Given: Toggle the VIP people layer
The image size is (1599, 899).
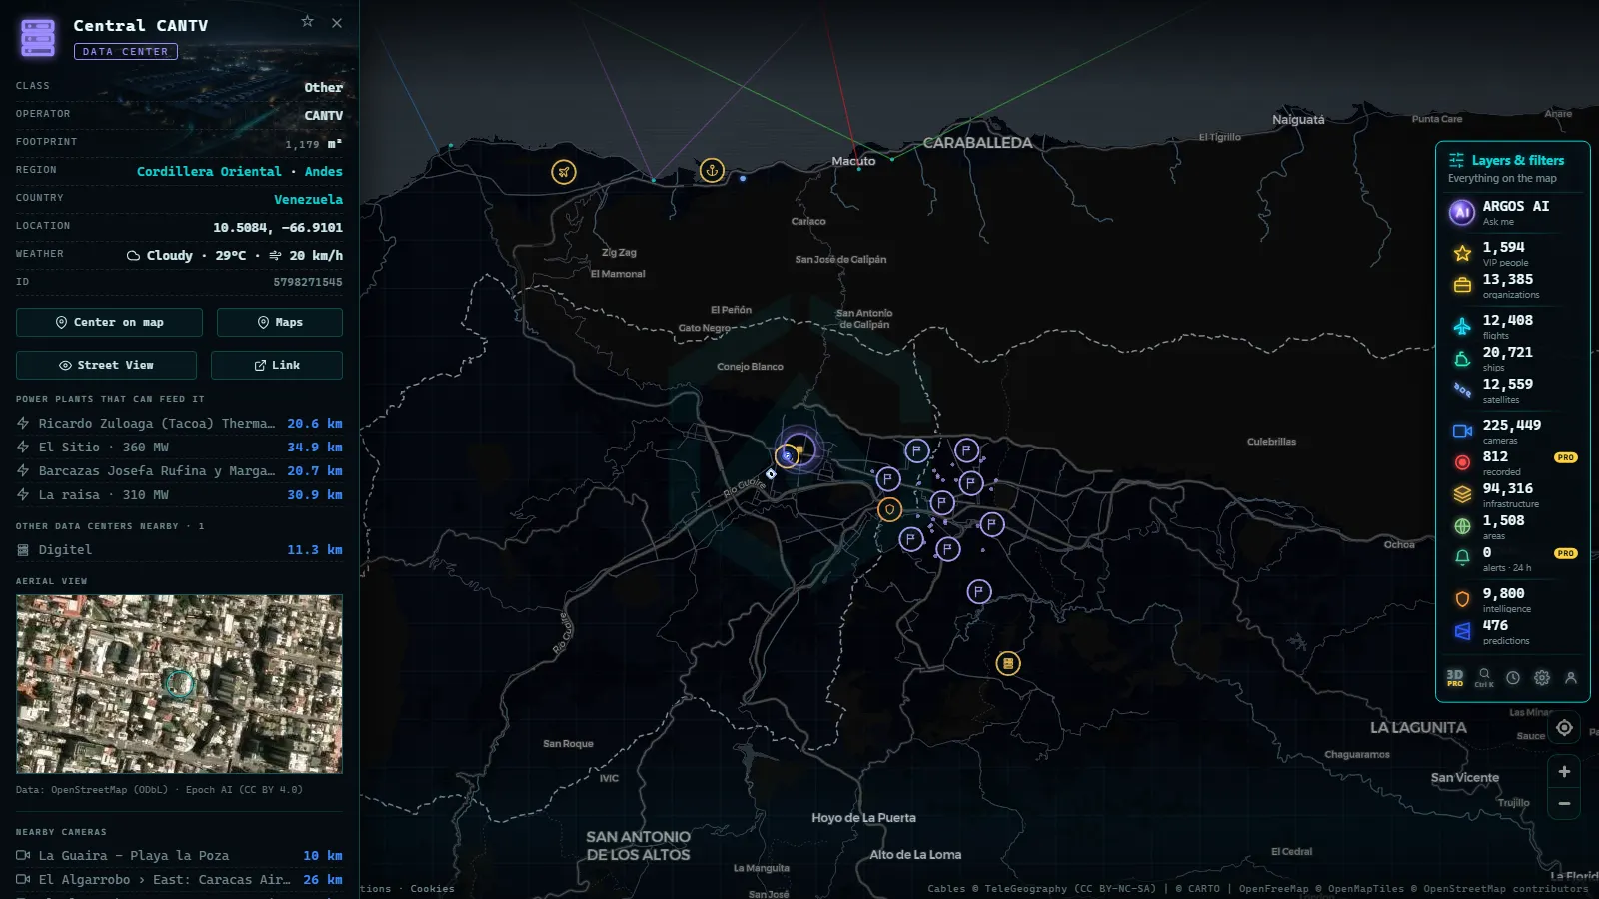Looking at the screenshot, I should click(x=1512, y=253).
